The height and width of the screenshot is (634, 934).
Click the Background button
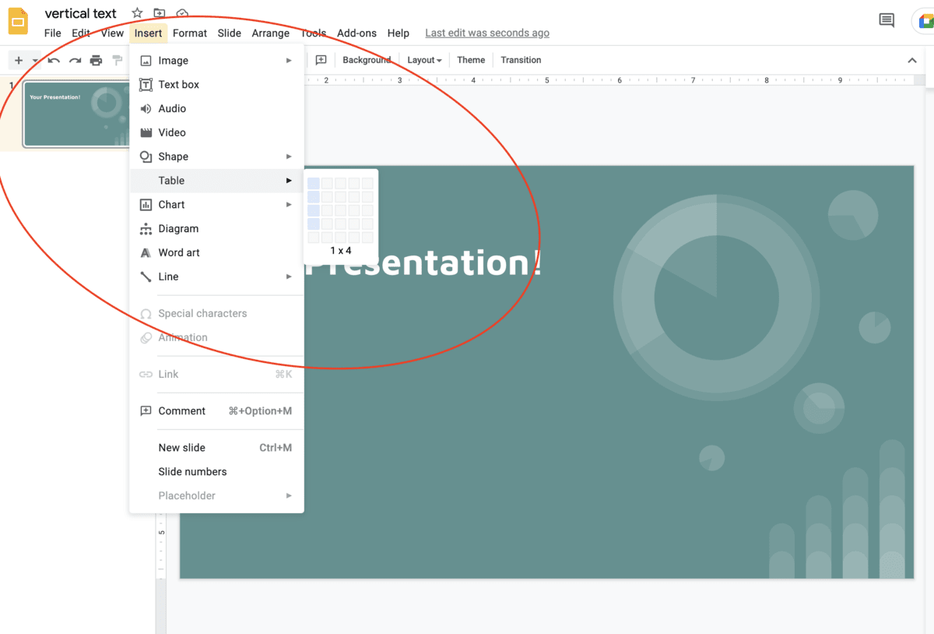(367, 60)
